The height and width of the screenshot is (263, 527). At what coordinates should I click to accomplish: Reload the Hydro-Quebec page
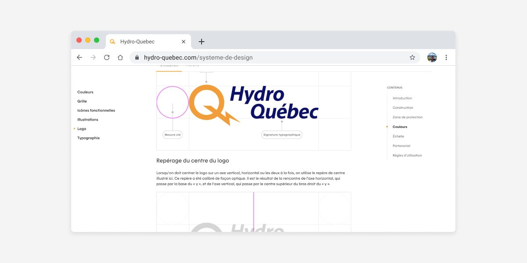tap(107, 57)
